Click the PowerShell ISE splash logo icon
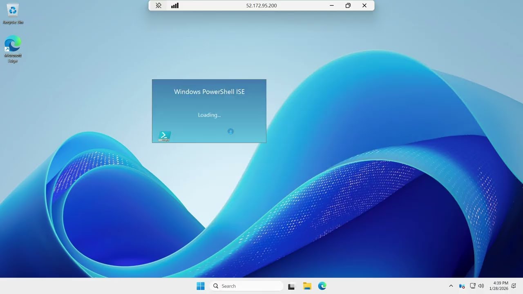Image resolution: width=523 pixels, height=294 pixels. click(x=164, y=136)
